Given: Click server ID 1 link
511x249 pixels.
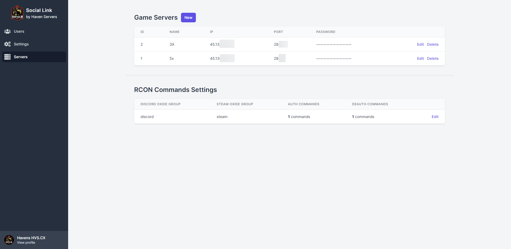Looking at the screenshot, I should [141, 58].
